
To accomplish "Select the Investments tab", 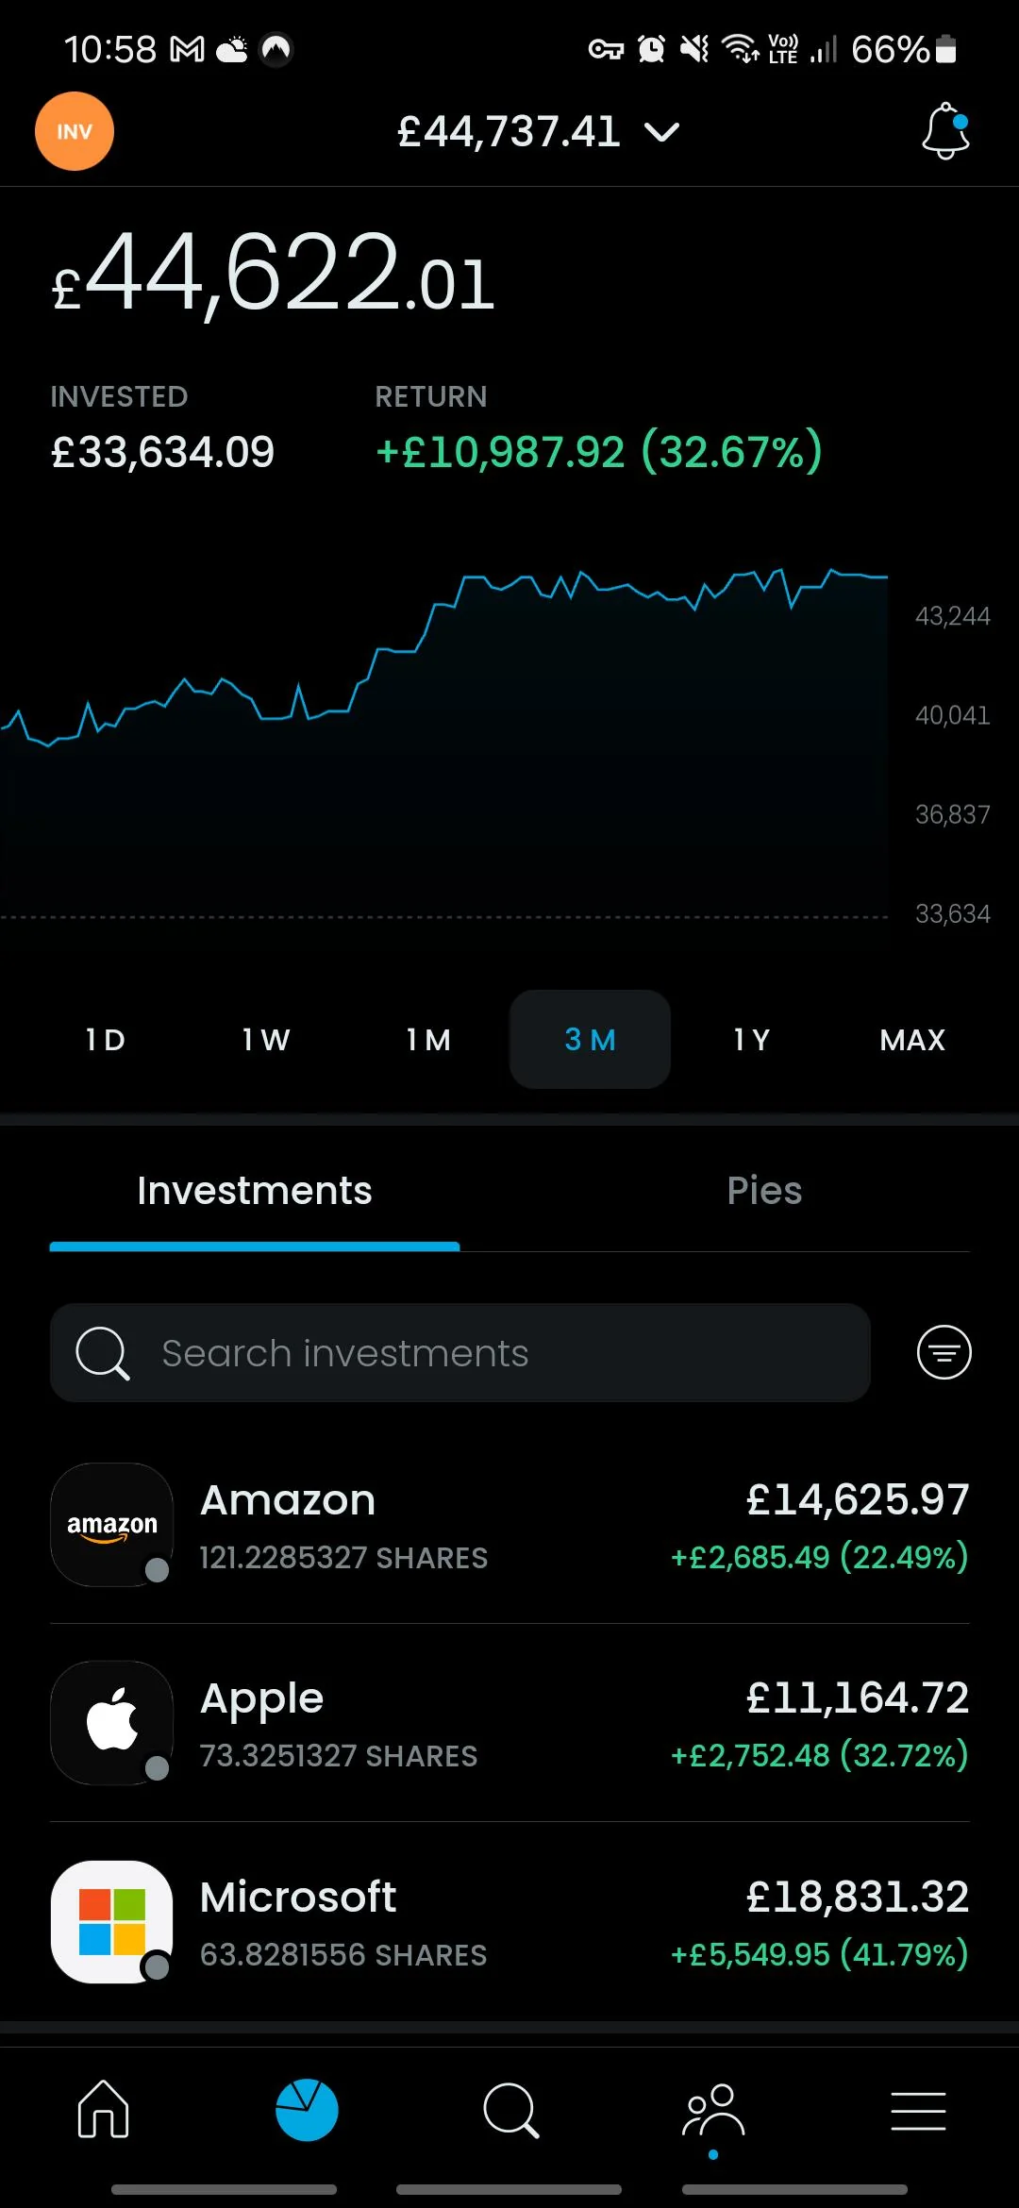I will [255, 1191].
